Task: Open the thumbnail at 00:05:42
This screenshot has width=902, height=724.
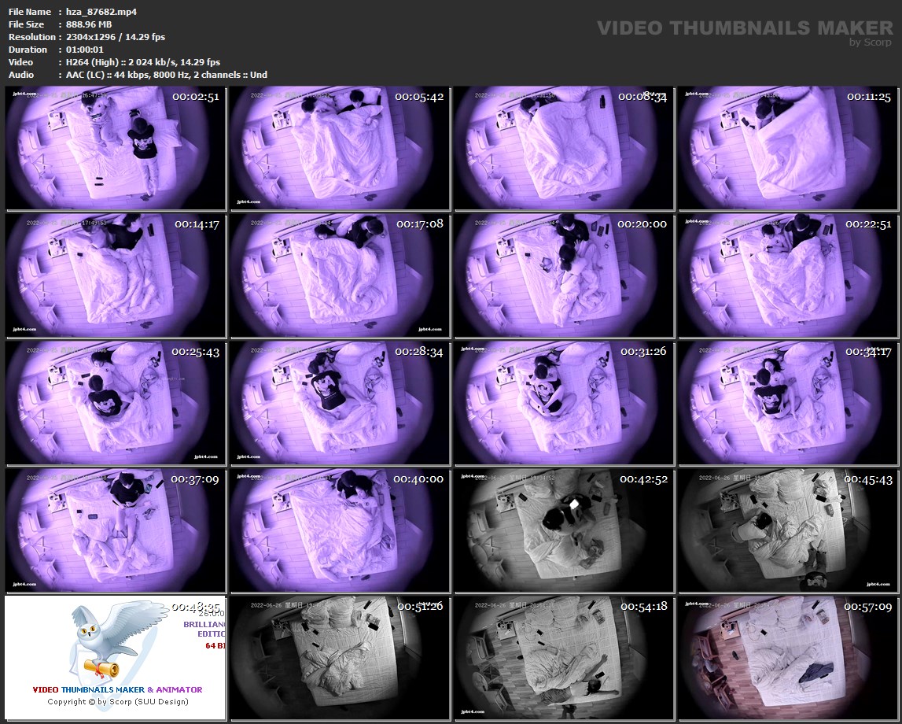Action: (x=339, y=149)
